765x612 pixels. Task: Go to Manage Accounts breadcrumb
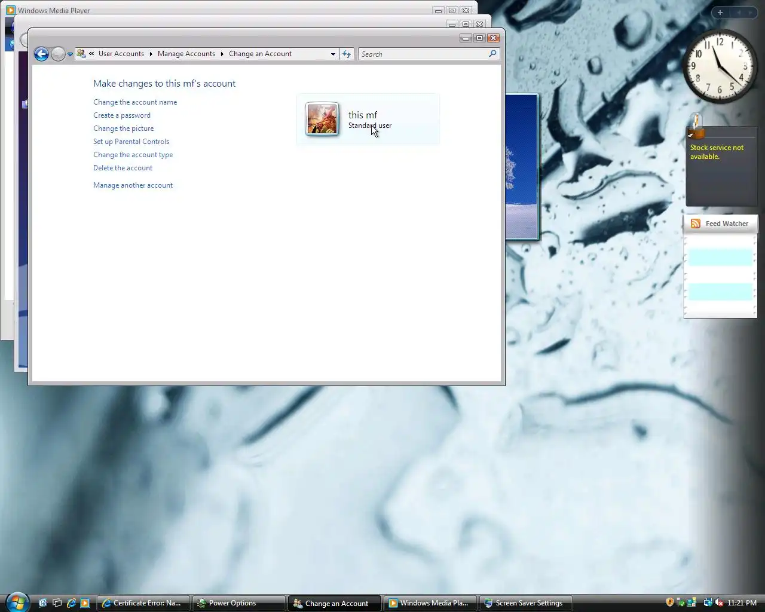tap(186, 54)
